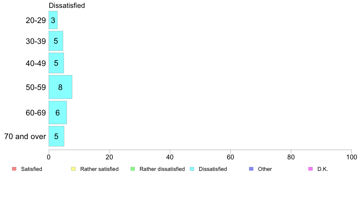Click the Satisfied red legend swatch
This screenshot has height=223, width=360.
tap(14, 169)
